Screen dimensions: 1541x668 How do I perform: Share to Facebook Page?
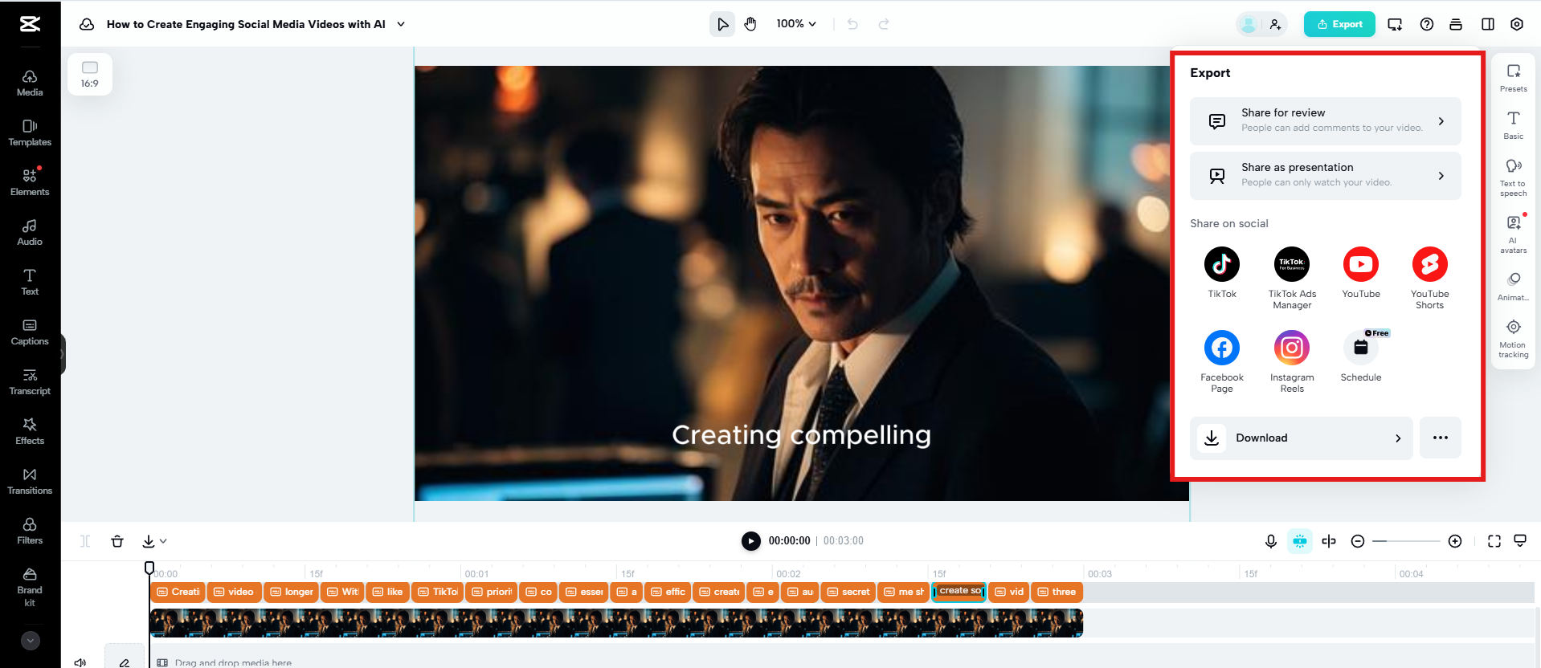click(x=1222, y=362)
